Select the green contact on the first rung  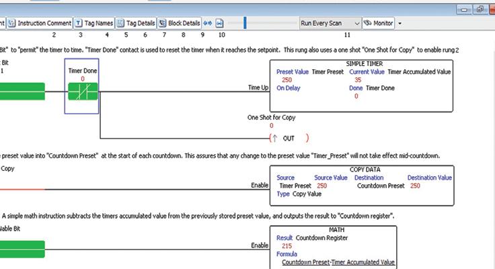(22, 91)
